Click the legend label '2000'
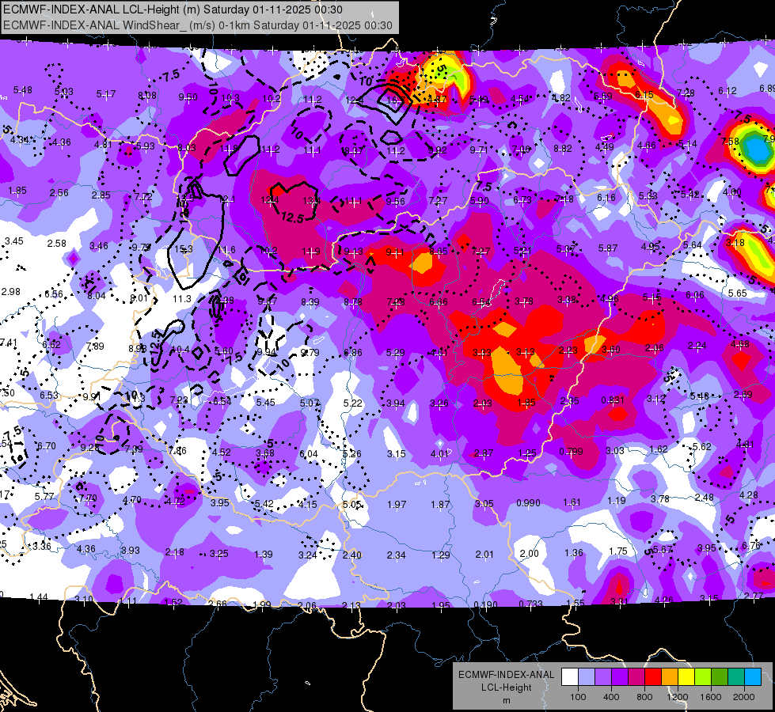Screen dimensions: 775x712 (744, 697)
